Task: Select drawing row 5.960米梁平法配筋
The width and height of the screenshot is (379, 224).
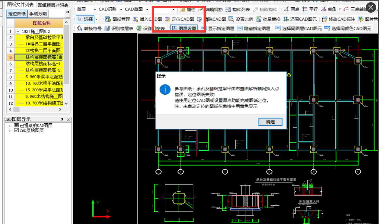Action: coord(39,77)
